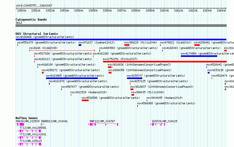Select red block under esv3616837
This screenshot has height=147, width=234.
[132, 89]
